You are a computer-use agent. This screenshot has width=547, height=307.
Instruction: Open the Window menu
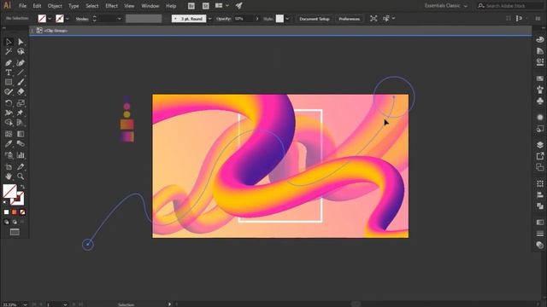coord(150,6)
